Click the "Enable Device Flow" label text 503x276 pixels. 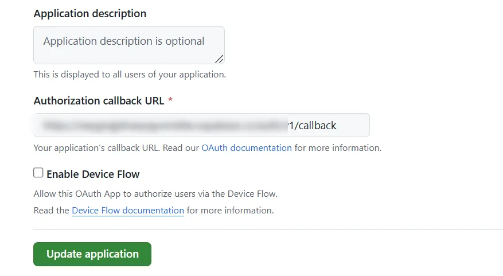(x=93, y=174)
